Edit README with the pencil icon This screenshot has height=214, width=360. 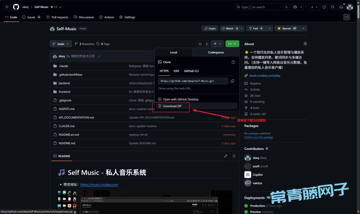coord(226,156)
